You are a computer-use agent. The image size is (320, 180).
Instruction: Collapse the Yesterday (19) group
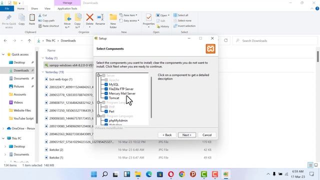(43, 72)
